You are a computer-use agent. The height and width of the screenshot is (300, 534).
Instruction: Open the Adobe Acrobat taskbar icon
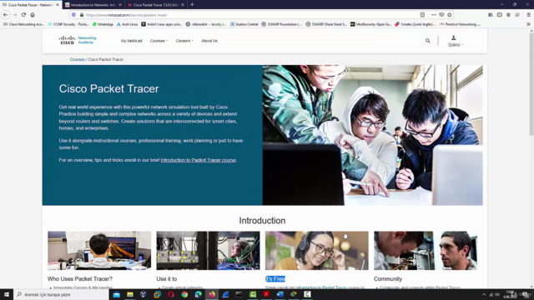(x=266, y=294)
